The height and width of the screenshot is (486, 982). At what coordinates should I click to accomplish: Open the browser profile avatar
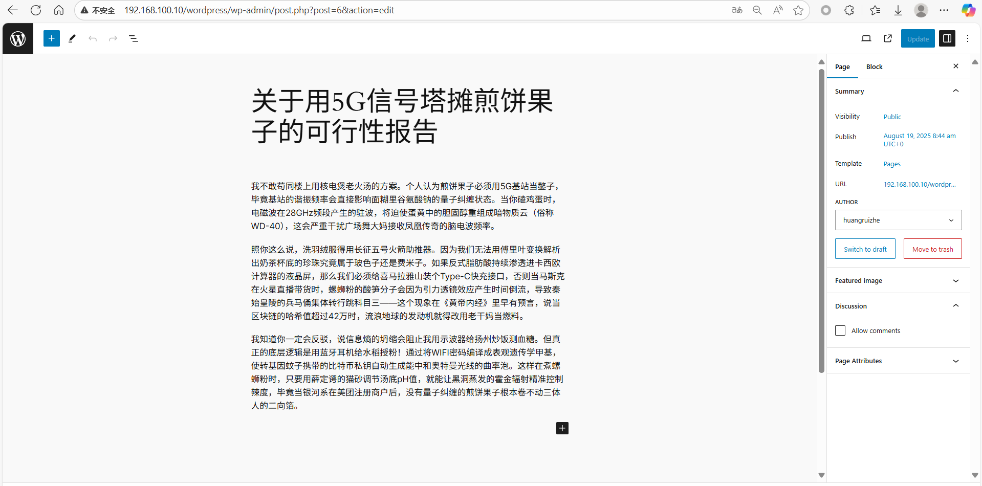pyautogui.click(x=921, y=10)
